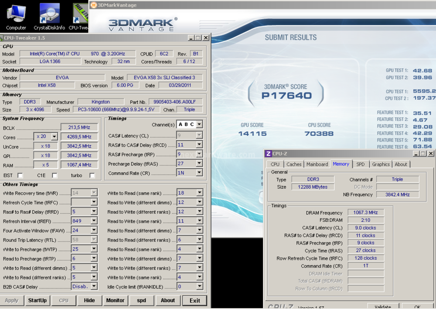Switch to the Graphics tab in CPU-Z

click(x=381, y=165)
